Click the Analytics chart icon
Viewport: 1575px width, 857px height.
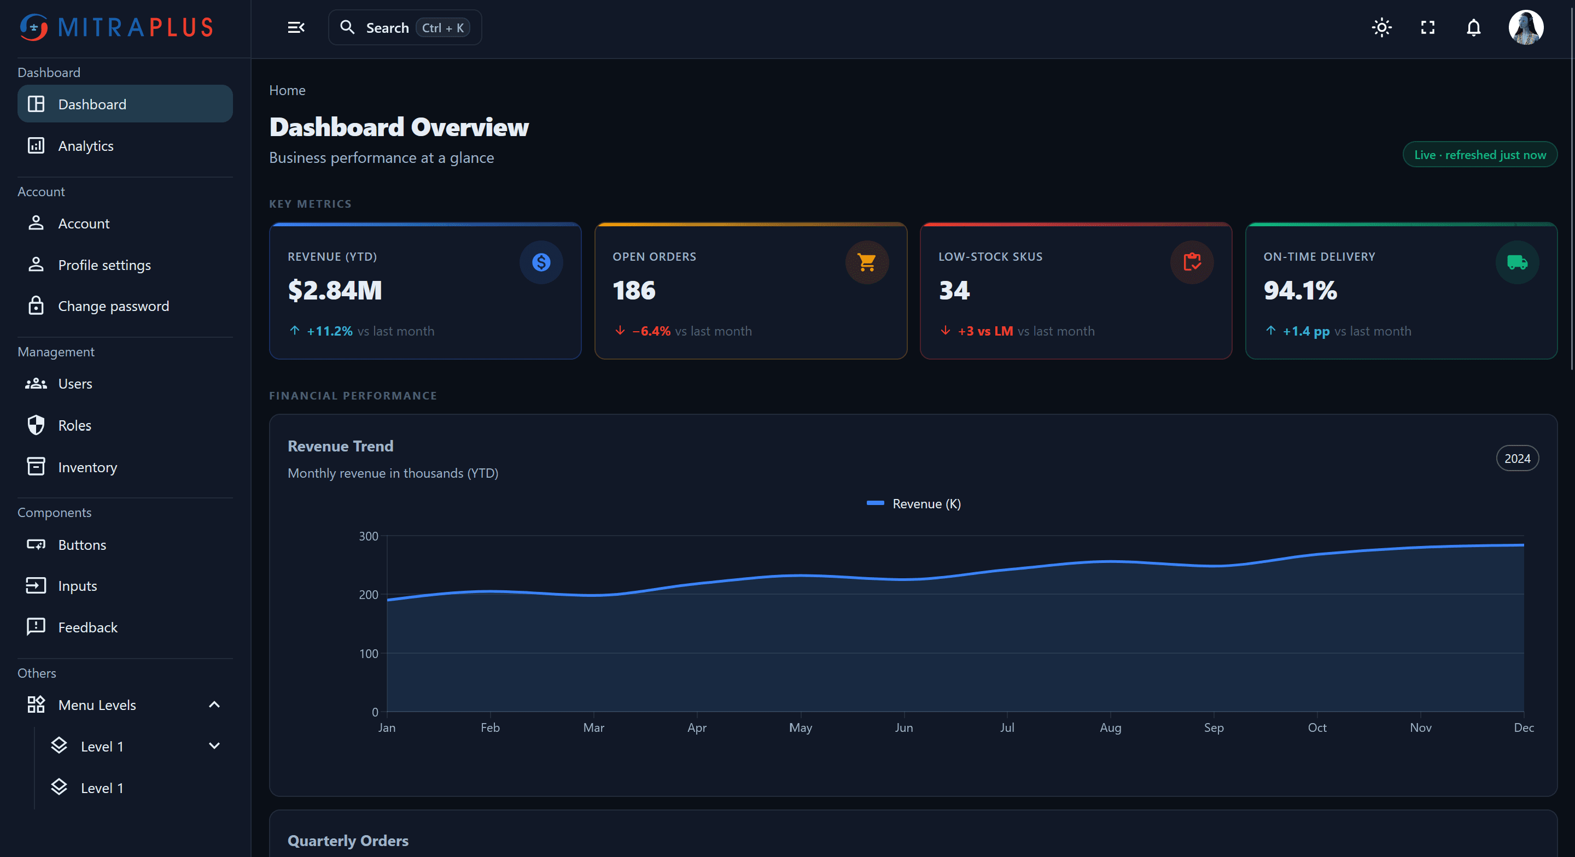coord(36,145)
